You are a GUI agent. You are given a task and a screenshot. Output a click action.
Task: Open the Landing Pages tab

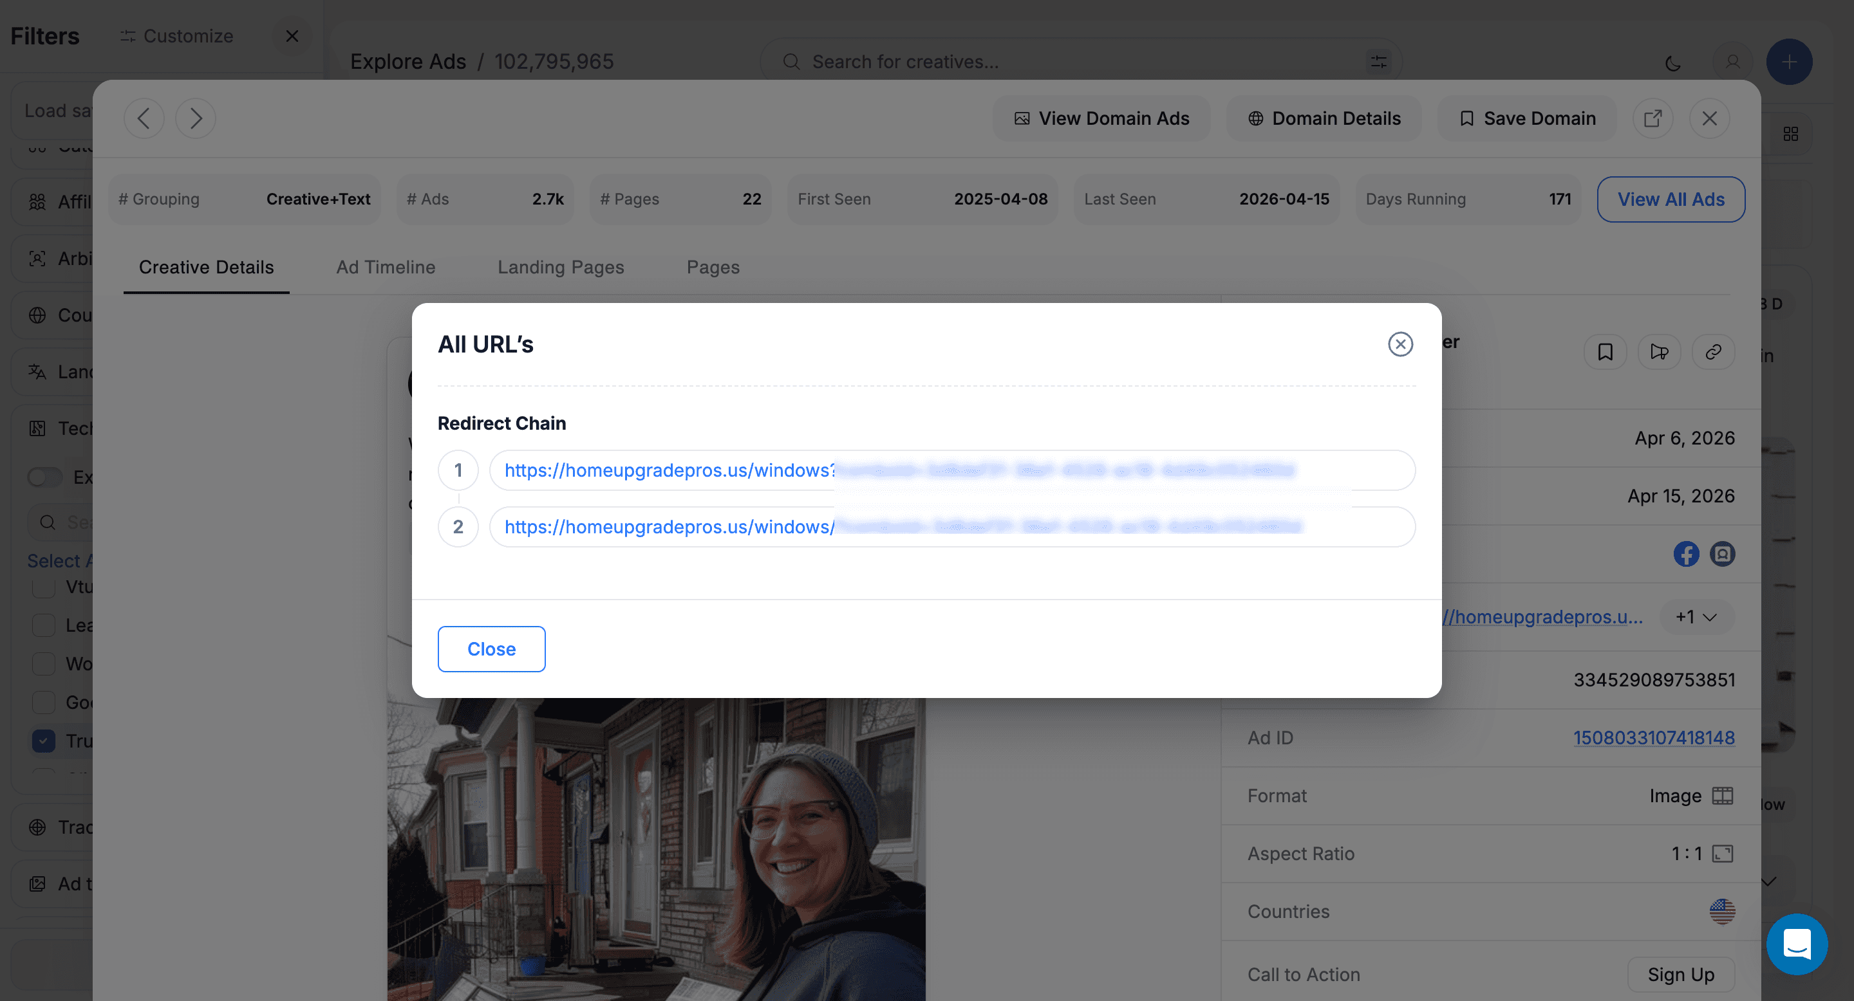tap(561, 267)
